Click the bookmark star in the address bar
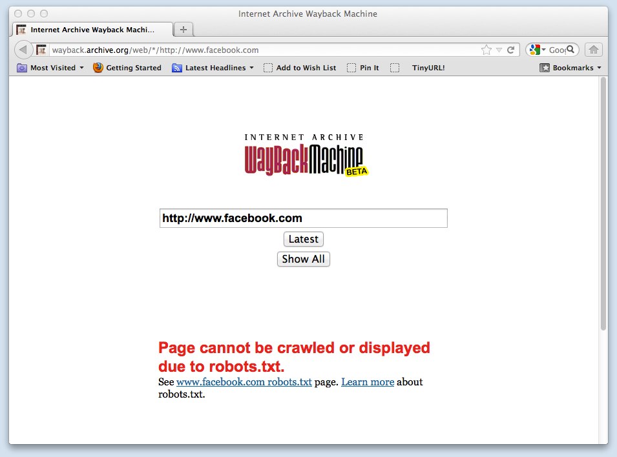Screen dimensions: 617x457 pyautogui.click(x=486, y=49)
